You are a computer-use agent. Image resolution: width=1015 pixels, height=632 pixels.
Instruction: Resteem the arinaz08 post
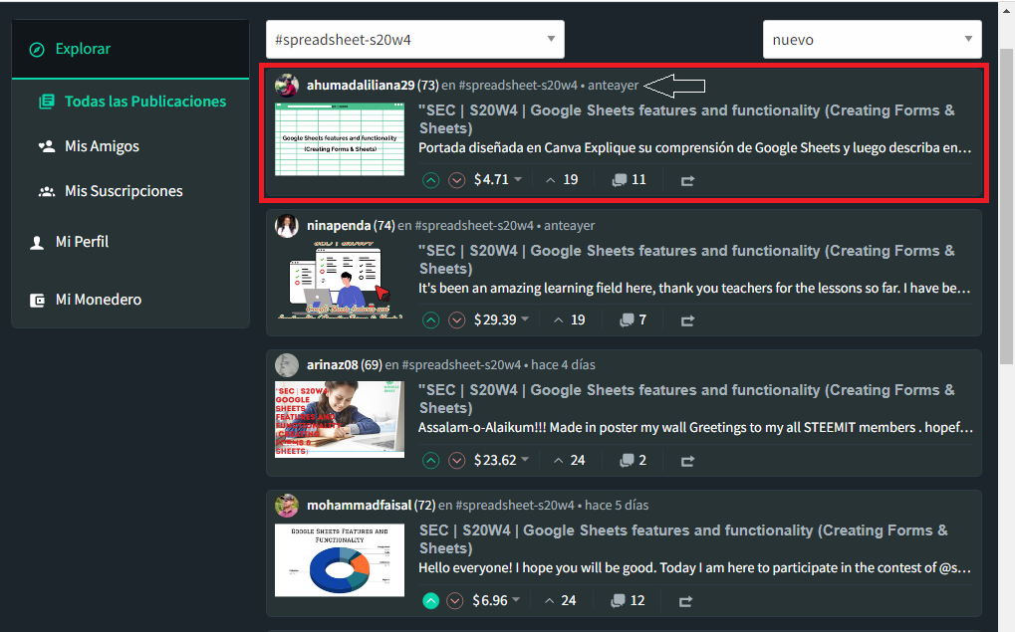687,461
